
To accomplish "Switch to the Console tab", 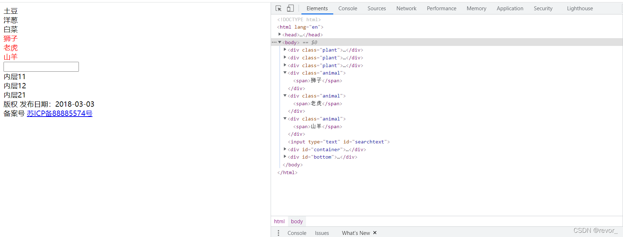I will coord(348,8).
